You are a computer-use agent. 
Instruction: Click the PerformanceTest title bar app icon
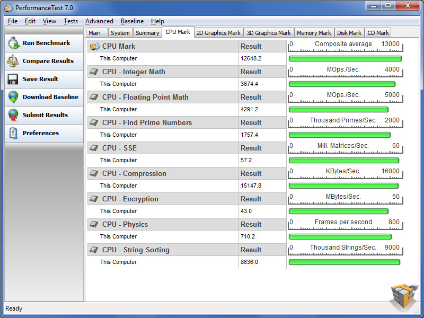tap(8, 8)
